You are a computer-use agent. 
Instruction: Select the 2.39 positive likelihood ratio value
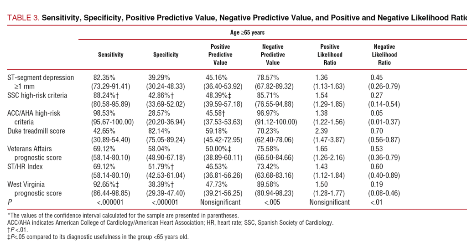coord(321,131)
